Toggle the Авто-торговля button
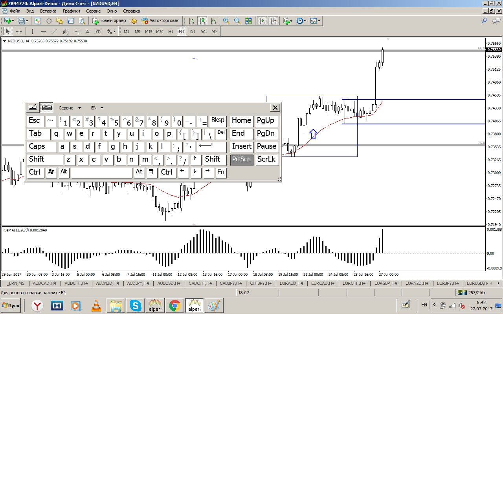Viewport: 503px width, 488px height. [160, 21]
